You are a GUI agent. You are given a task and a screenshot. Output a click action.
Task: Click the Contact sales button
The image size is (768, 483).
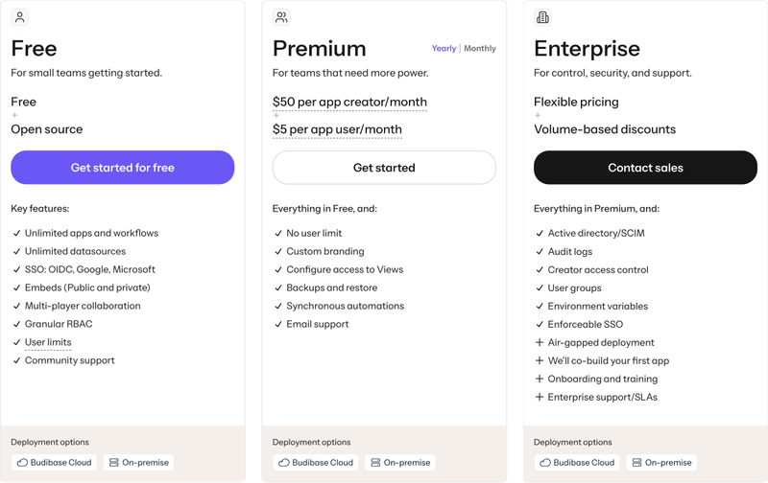tap(645, 168)
